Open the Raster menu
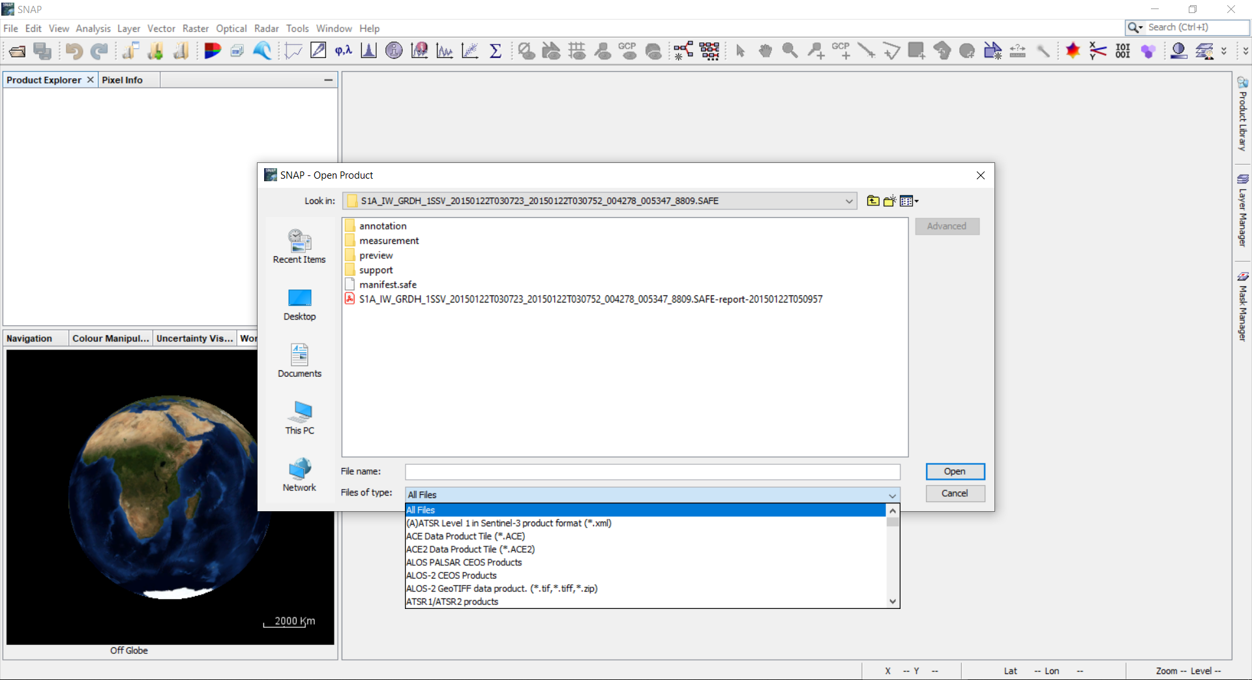 [196, 29]
